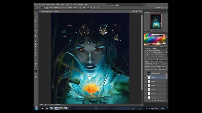Viewport: 202px width, 113px height.
Task: Enable airbrush mode in options bar
Action: pyautogui.click(x=94, y=8)
